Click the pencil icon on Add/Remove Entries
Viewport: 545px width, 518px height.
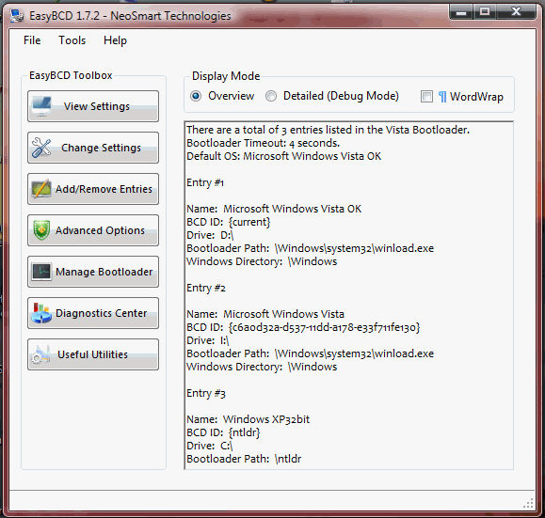pyautogui.click(x=41, y=189)
